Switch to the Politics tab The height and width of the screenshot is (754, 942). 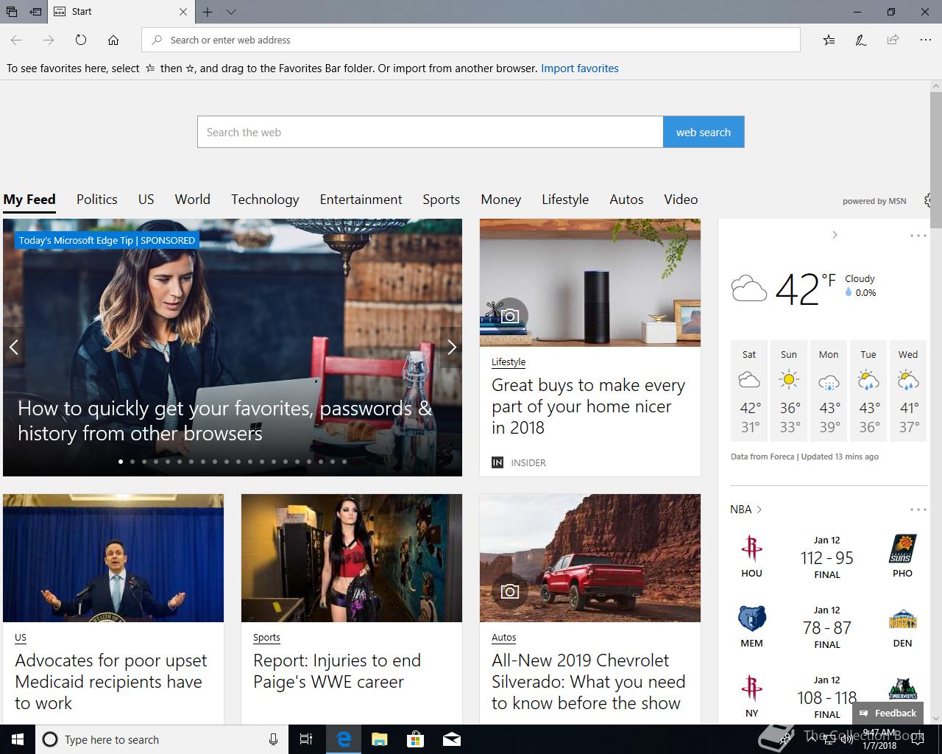(97, 200)
